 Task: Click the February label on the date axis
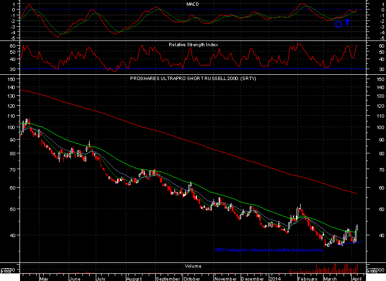pyautogui.click(x=308, y=279)
